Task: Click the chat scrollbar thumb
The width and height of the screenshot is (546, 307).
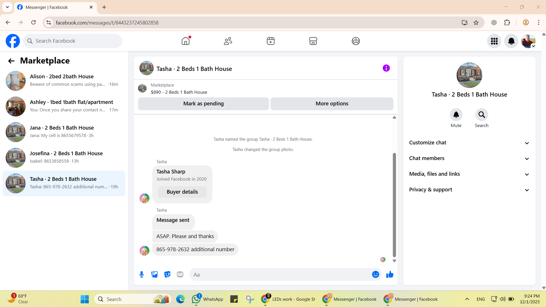Action: point(394,205)
